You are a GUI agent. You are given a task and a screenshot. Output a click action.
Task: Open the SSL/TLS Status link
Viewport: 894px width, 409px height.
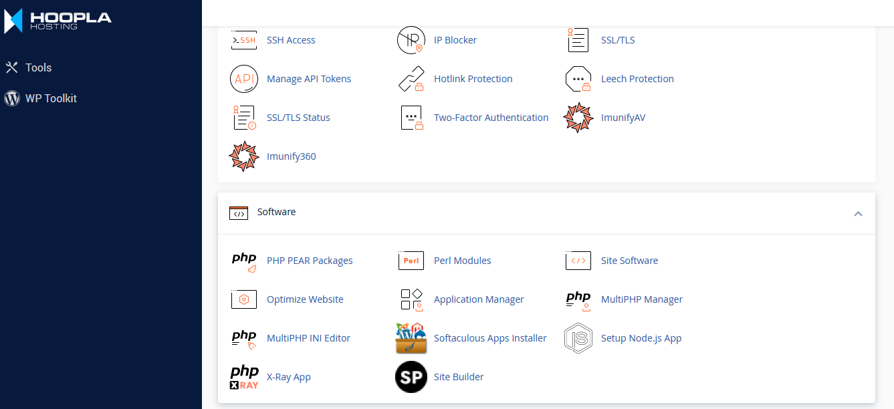pos(298,118)
